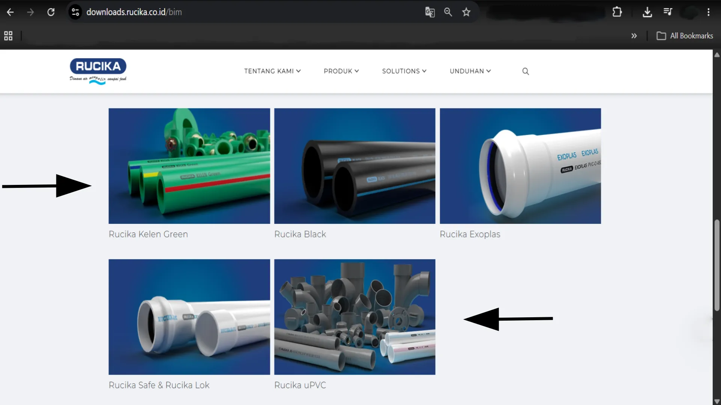721x405 pixels.
Task: Click the vertical scrollbar thumb
Action: [x=717, y=265]
